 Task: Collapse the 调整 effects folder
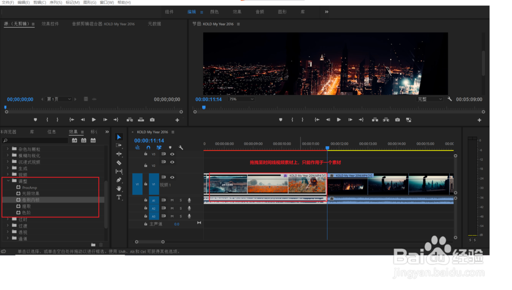coord(8,181)
